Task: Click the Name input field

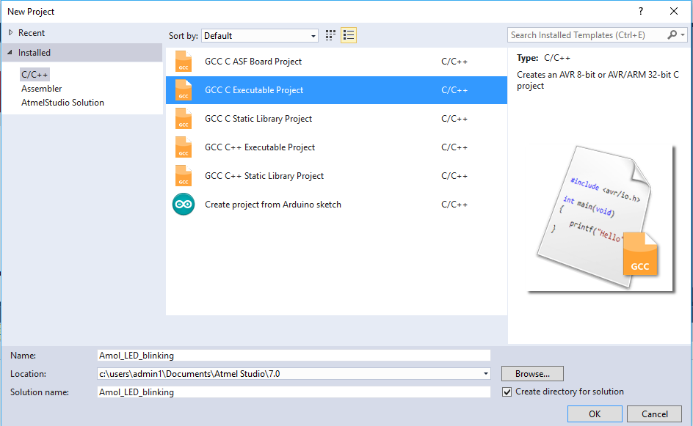Action: tap(294, 356)
